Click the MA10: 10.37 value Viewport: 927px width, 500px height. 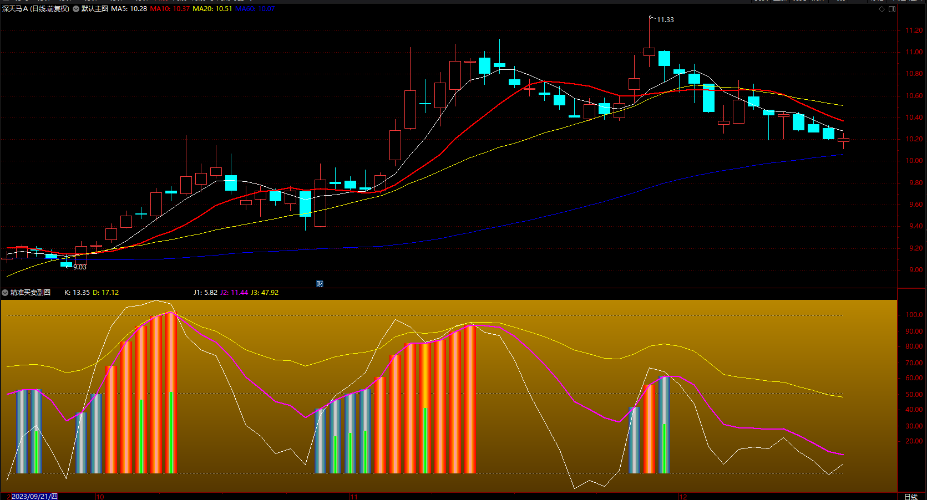[170, 9]
